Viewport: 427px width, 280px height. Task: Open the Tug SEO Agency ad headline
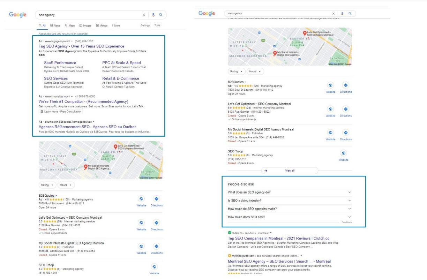click(x=81, y=46)
